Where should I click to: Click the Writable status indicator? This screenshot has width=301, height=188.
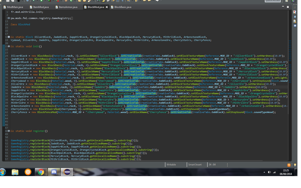(171, 164)
